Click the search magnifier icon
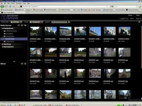This screenshot has width=142, height=106. (69, 22)
